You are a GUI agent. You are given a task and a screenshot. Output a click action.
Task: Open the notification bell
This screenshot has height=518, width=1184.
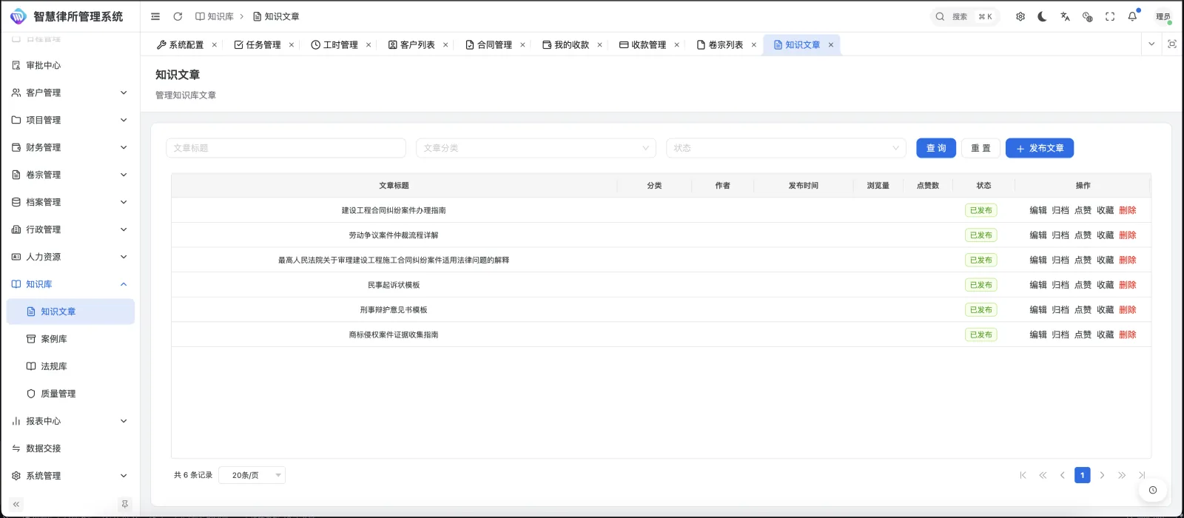pyautogui.click(x=1132, y=16)
